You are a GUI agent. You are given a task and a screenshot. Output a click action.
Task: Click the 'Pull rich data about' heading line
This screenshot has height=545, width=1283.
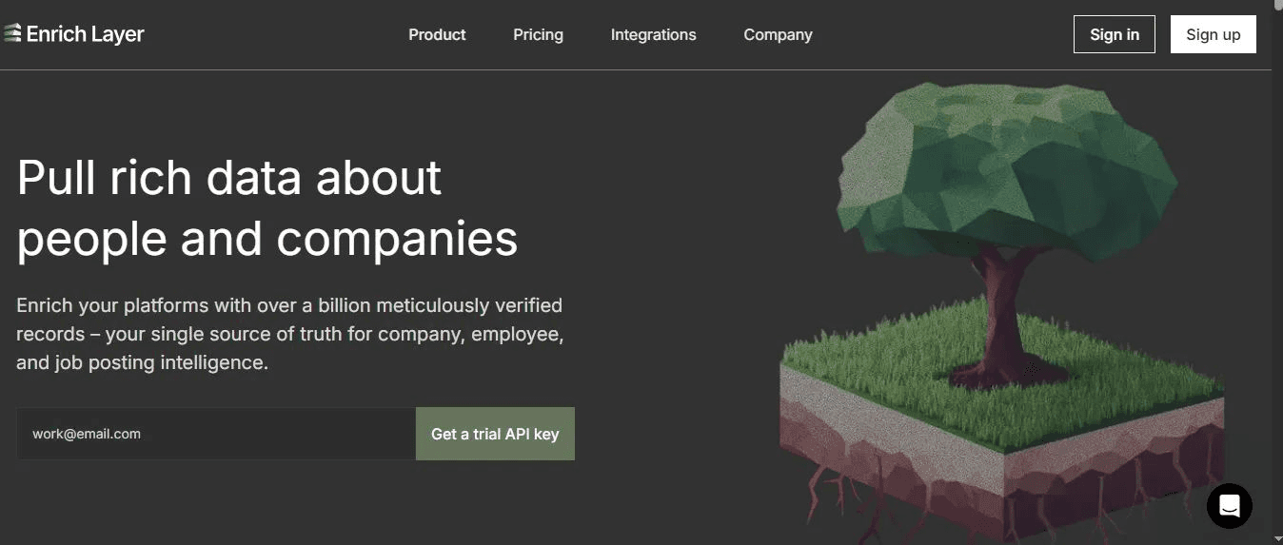coord(229,178)
